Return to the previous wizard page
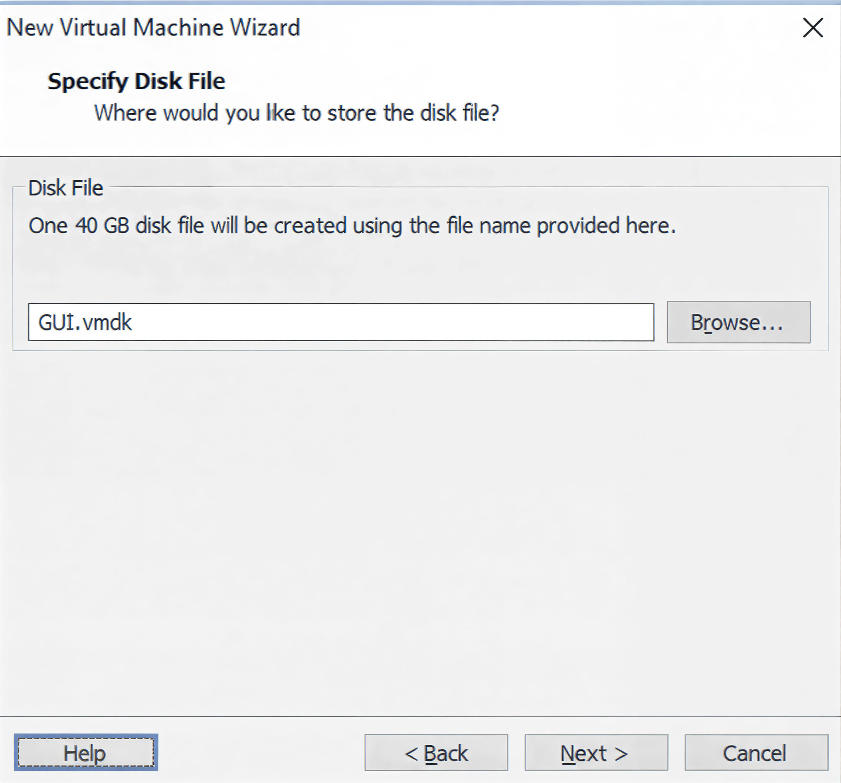Image resolution: width=841 pixels, height=783 pixels. 436,753
